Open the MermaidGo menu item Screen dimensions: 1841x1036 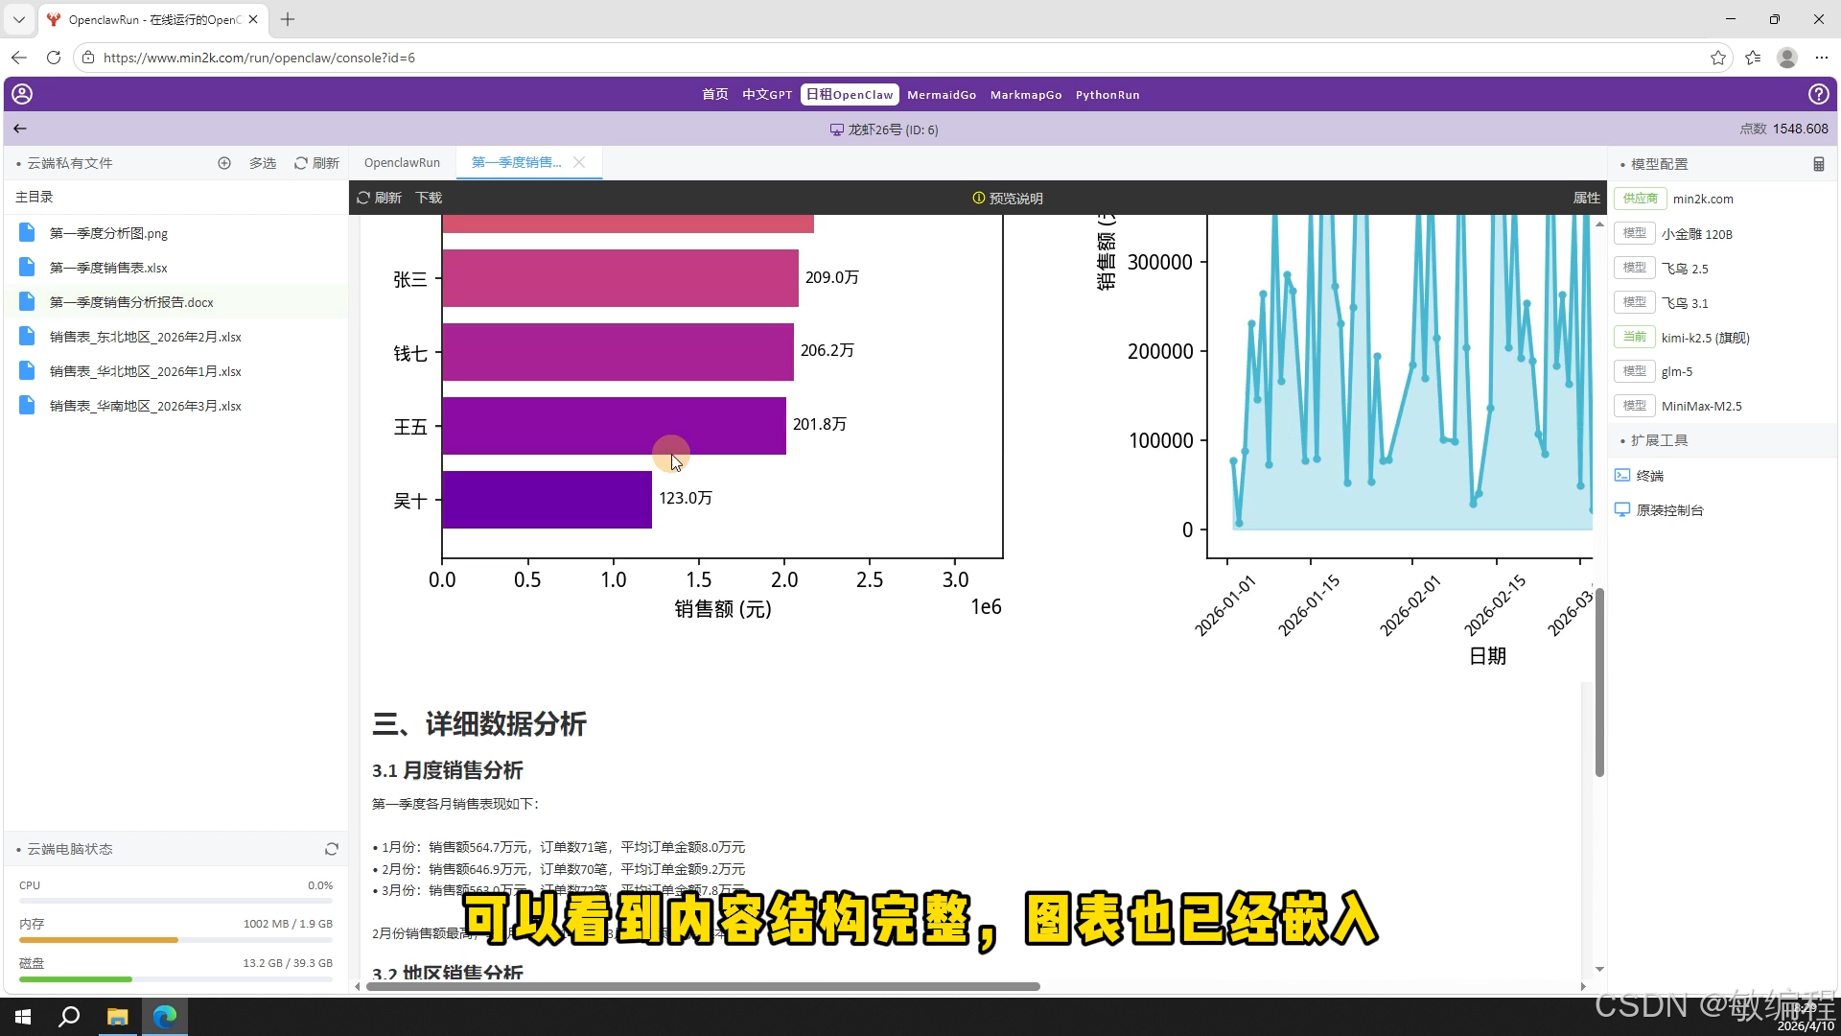pos(941,94)
